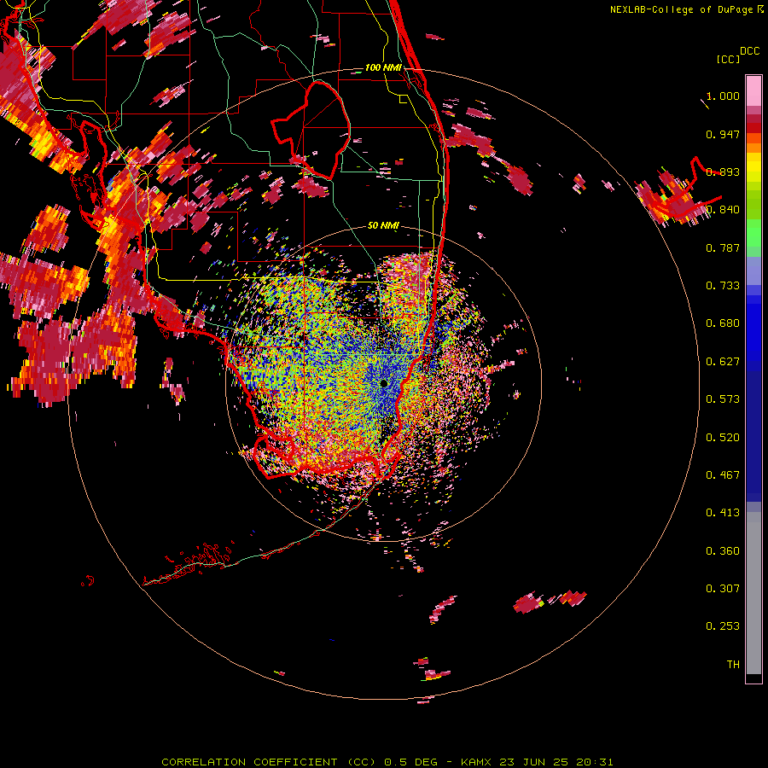
Task: Click the bright green segment of the color bar
Action: click(x=753, y=232)
